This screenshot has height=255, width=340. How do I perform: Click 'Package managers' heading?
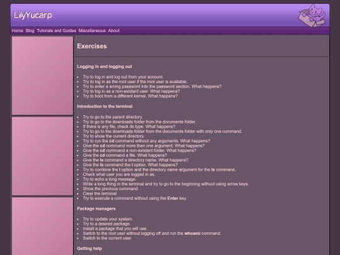[96, 209]
